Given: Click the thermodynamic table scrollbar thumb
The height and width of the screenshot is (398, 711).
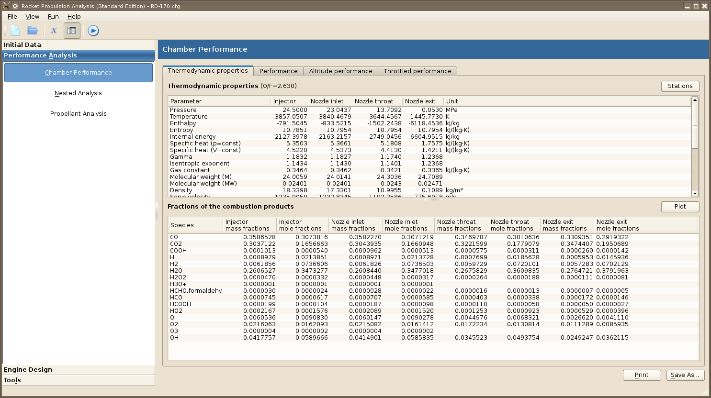Looking at the screenshot, I should coord(695,126).
